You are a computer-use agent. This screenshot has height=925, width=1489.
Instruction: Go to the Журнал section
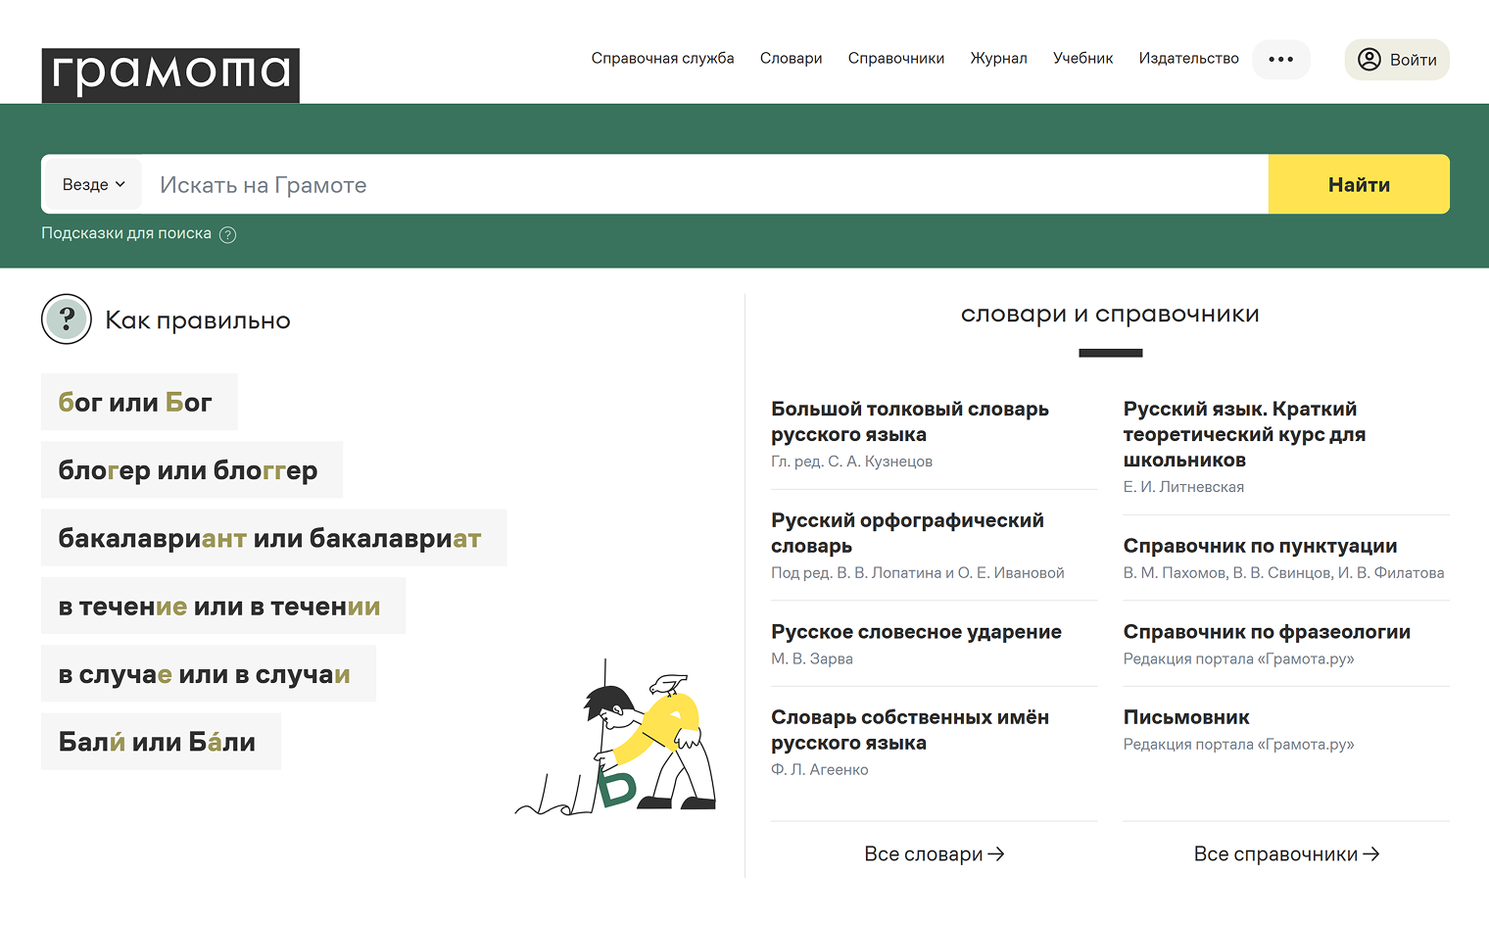point(998,59)
